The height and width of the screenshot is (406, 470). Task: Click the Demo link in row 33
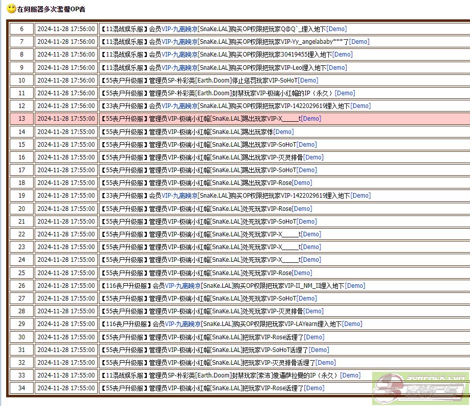350,375
